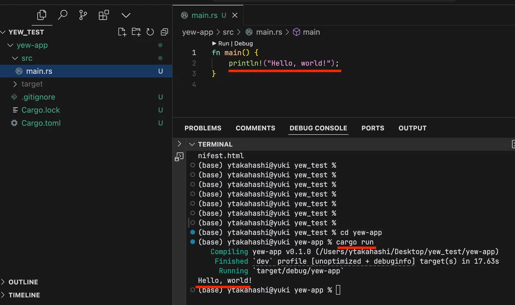
Task: Click the cargo run command text
Action: point(355,242)
